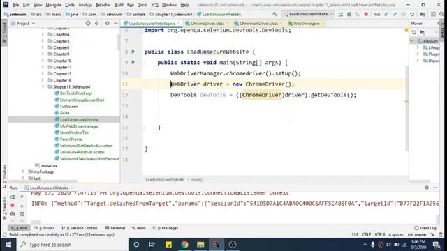The width and height of the screenshot is (447, 251).
Task: Open the Version Control tool window
Action: [x=80, y=228]
